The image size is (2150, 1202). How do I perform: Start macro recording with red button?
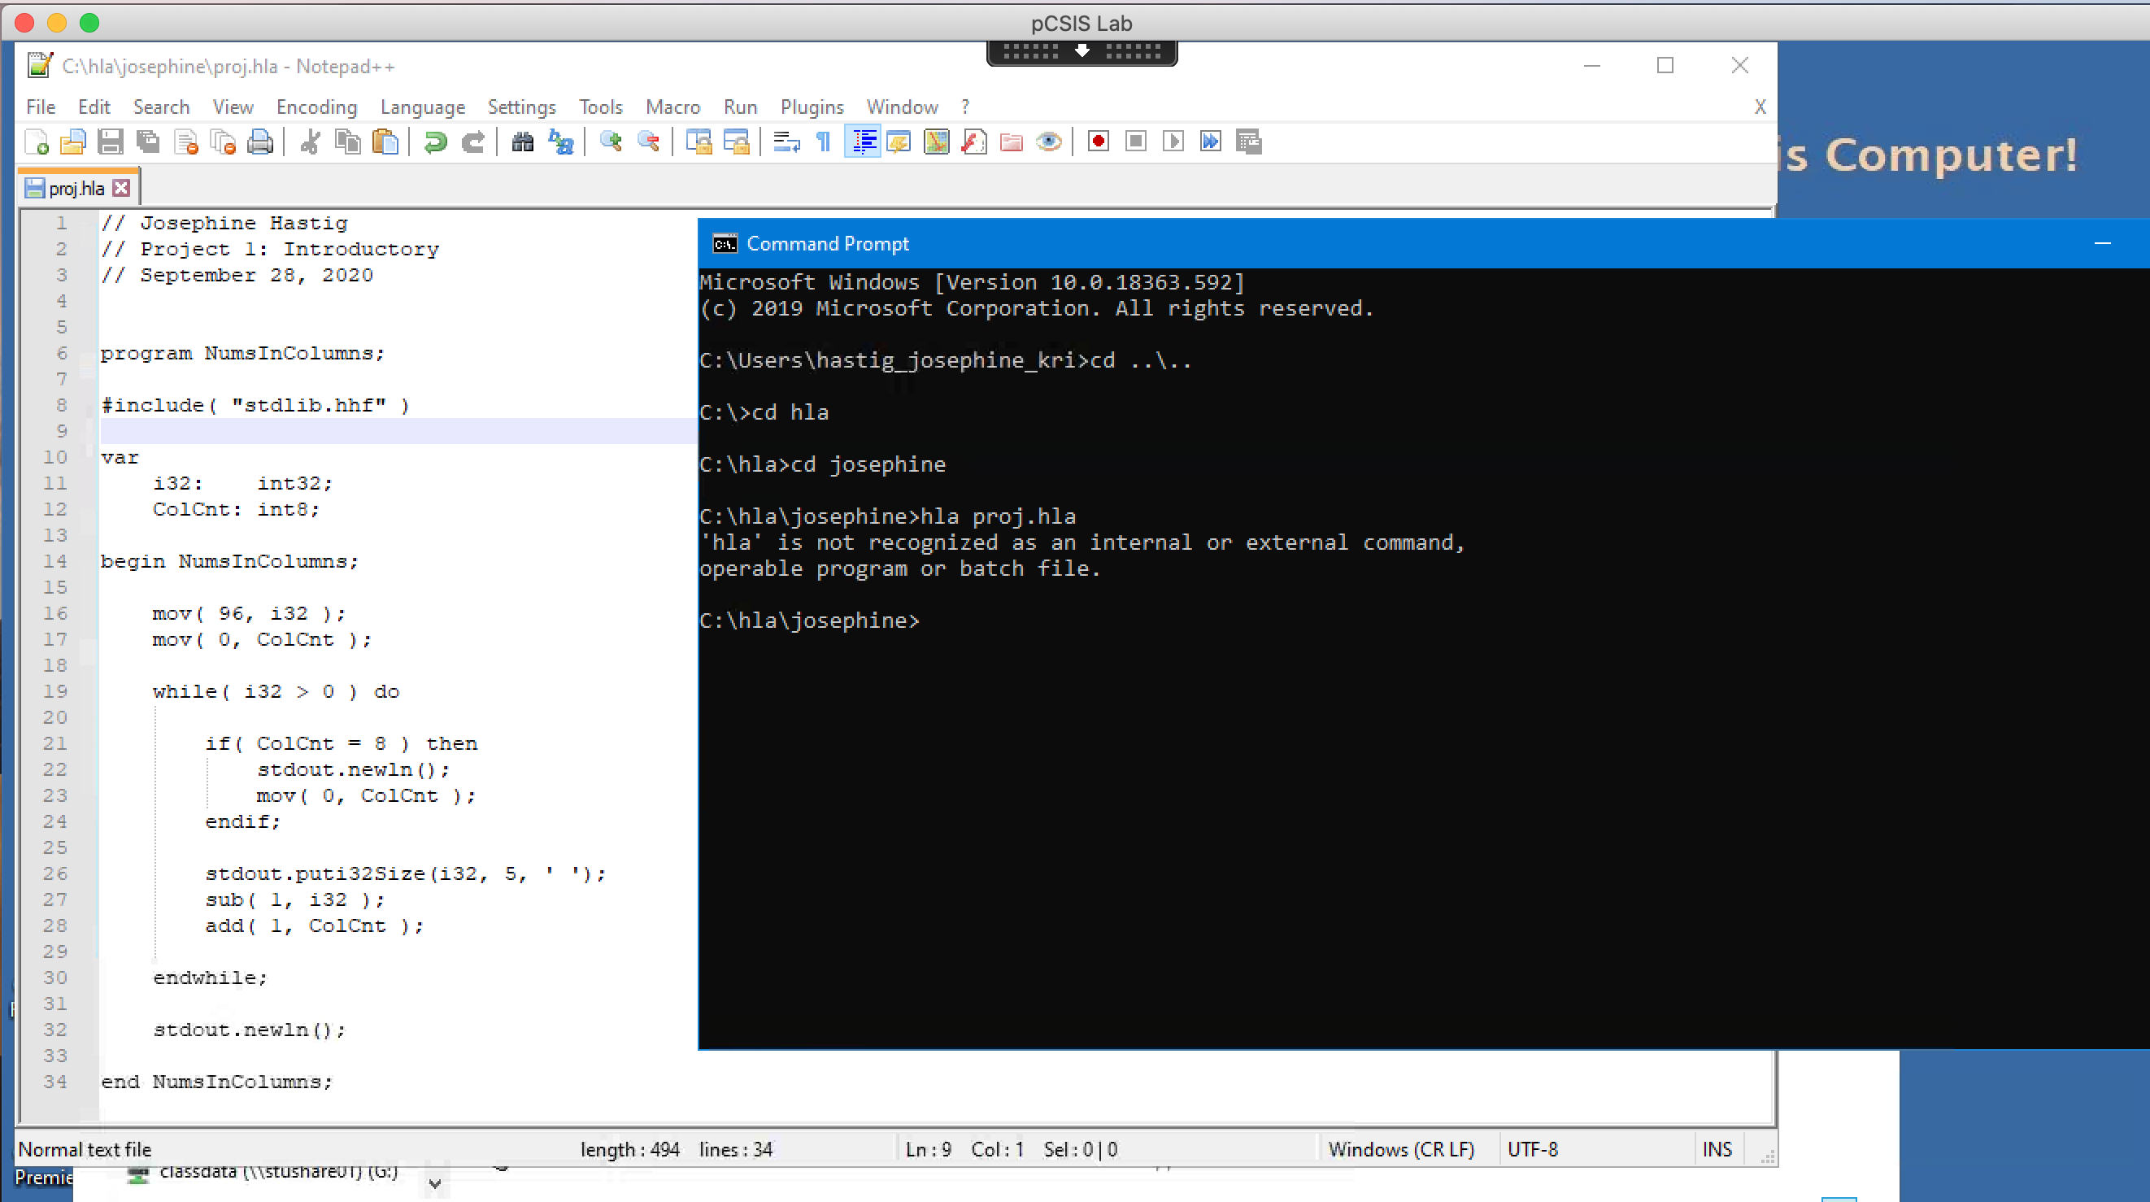(1099, 142)
